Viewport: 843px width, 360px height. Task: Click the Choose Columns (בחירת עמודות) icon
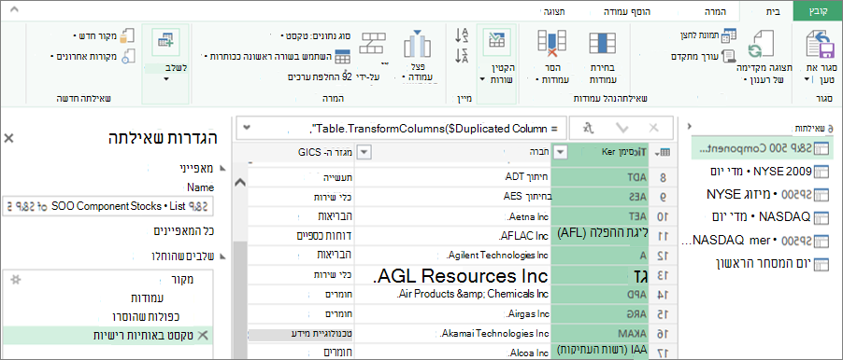pyautogui.click(x=602, y=44)
